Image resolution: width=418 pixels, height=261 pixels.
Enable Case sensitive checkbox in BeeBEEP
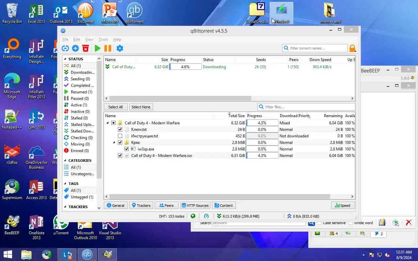pos(319,223)
